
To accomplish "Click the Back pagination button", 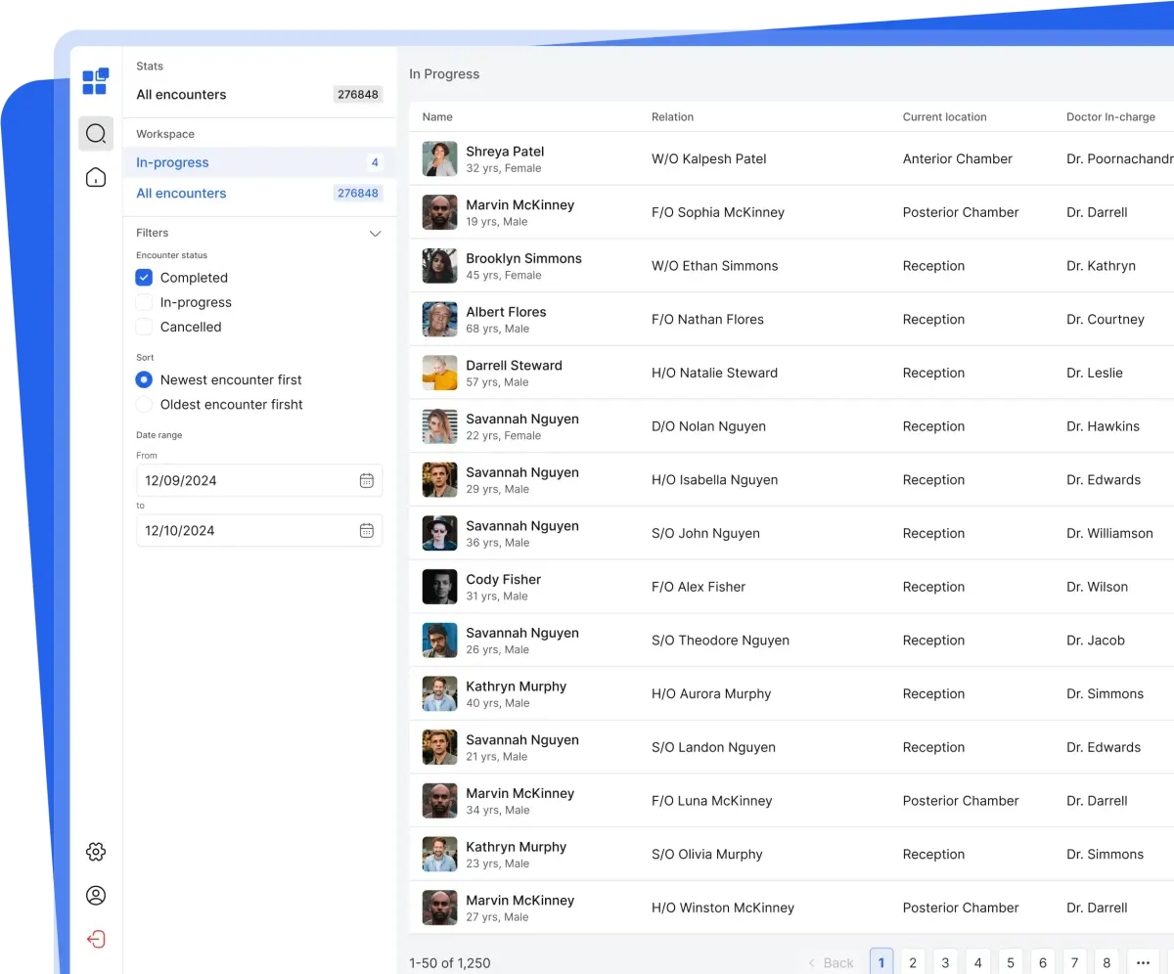I will point(831,963).
